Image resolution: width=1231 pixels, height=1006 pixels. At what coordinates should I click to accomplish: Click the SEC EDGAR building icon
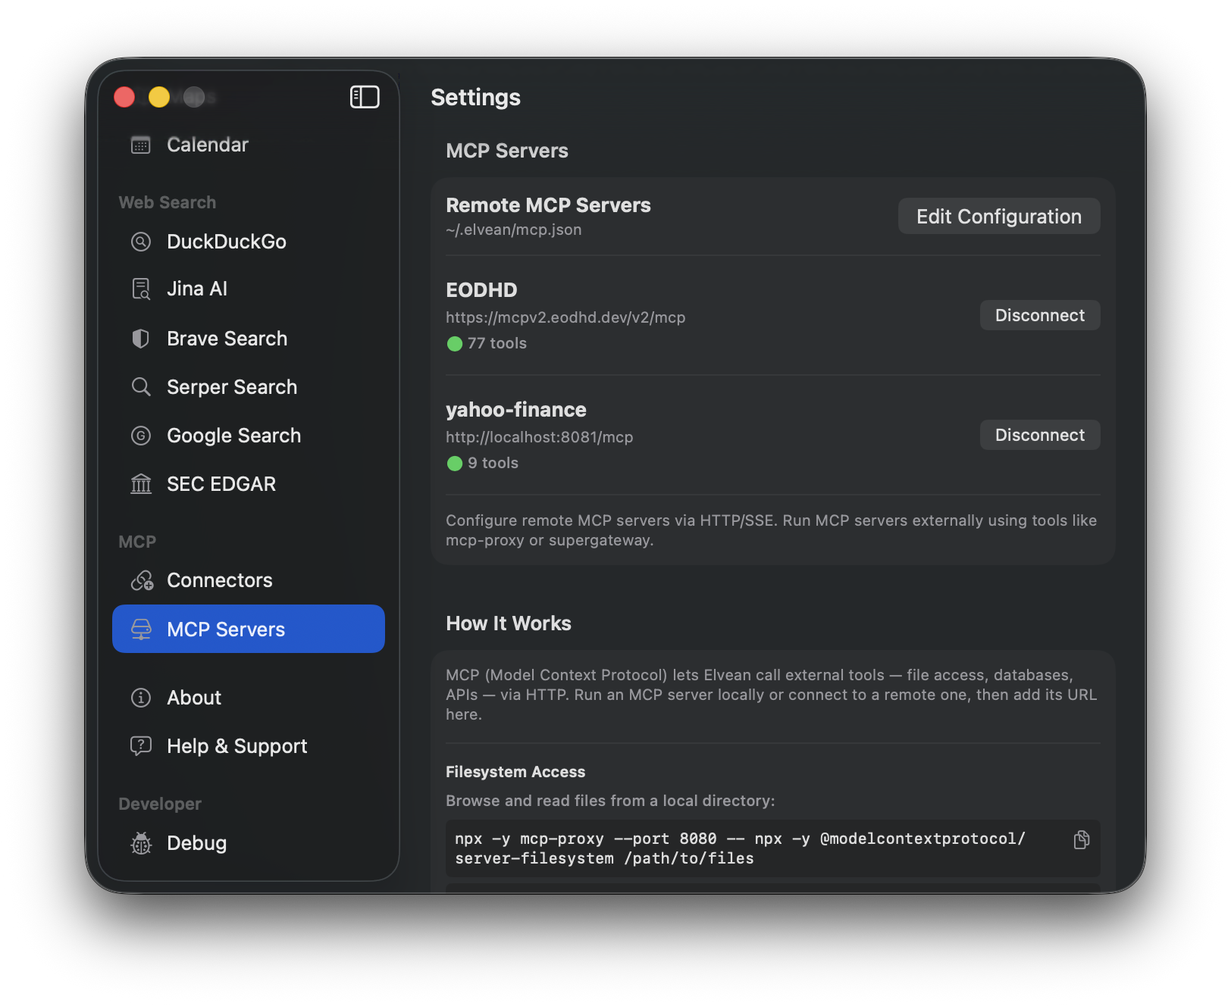point(141,484)
